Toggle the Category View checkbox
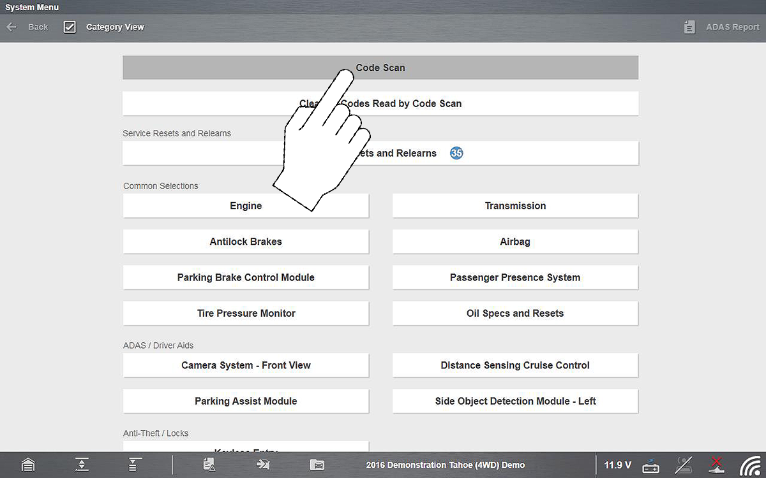The width and height of the screenshot is (766, 478). [x=70, y=27]
